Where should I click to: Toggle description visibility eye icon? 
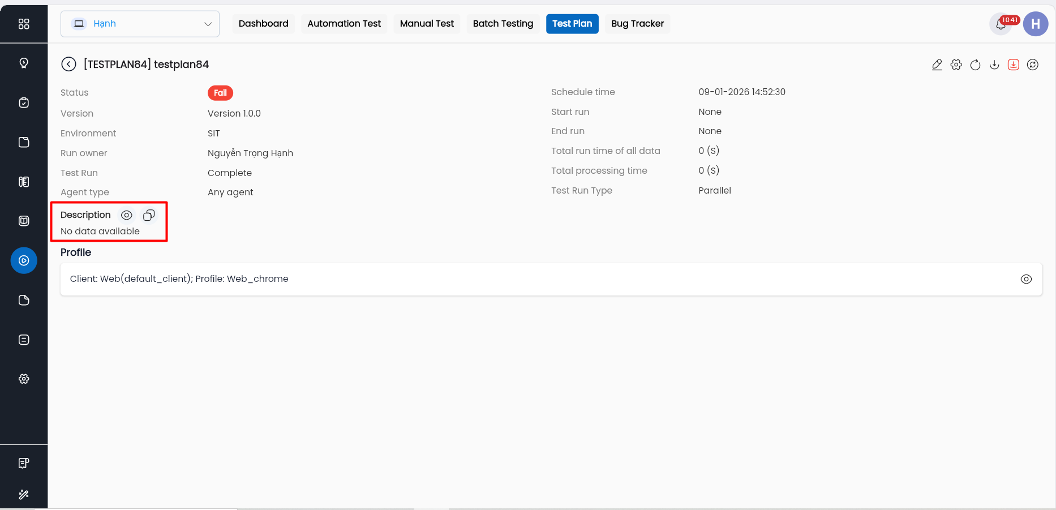pos(127,215)
